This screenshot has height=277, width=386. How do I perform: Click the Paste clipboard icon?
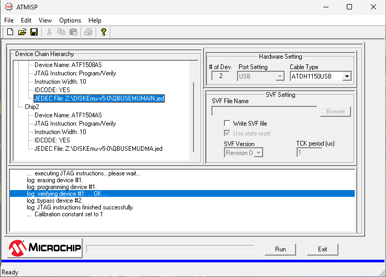(73, 32)
